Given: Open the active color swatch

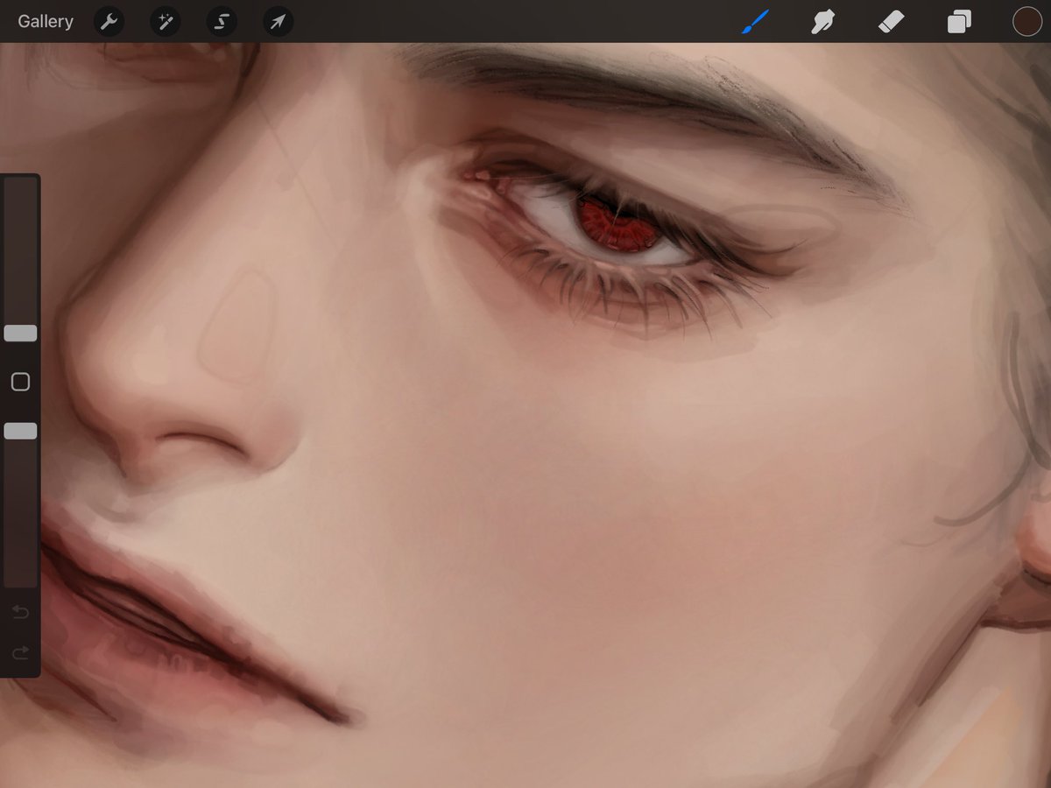Looking at the screenshot, I should [1026, 22].
